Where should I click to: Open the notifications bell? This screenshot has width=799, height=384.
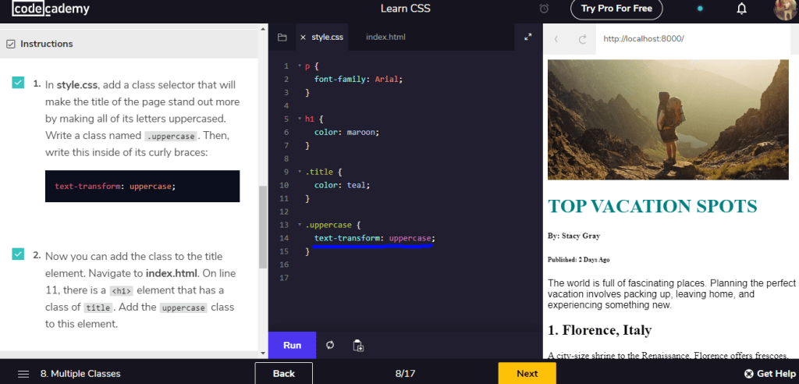(x=741, y=9)
